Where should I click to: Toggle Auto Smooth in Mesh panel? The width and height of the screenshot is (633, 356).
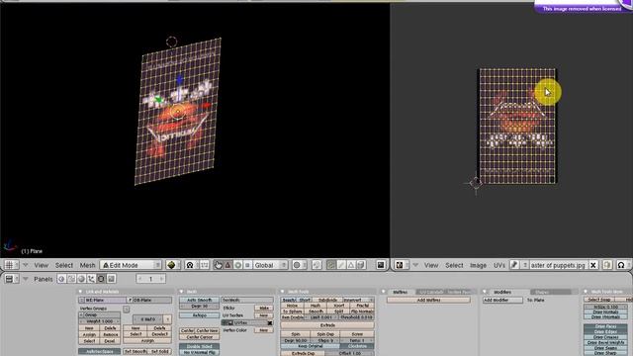pos(200,300)
